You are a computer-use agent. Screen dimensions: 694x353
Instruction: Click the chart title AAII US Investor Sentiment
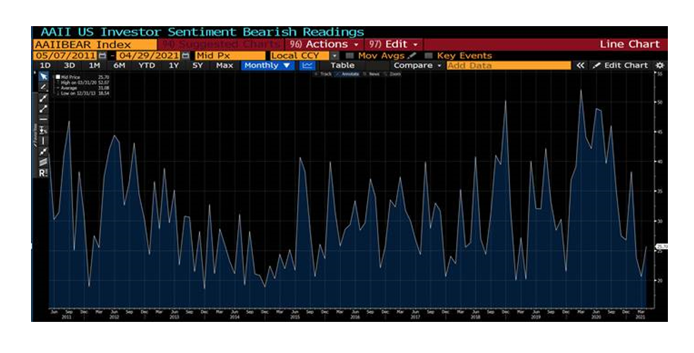[202, 32]
